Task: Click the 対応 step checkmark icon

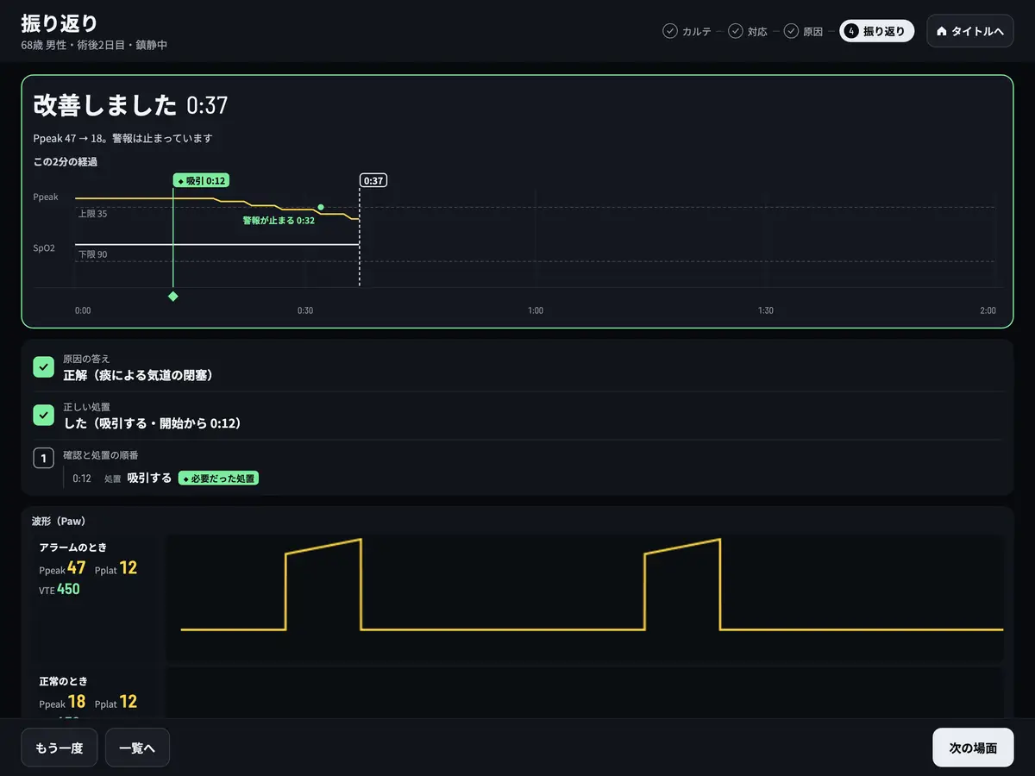Action: (735, 31)
